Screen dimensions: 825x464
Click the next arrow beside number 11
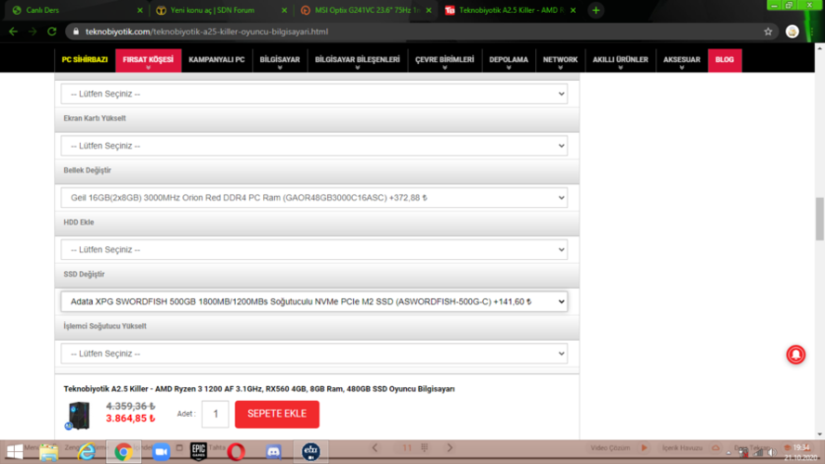450,447
